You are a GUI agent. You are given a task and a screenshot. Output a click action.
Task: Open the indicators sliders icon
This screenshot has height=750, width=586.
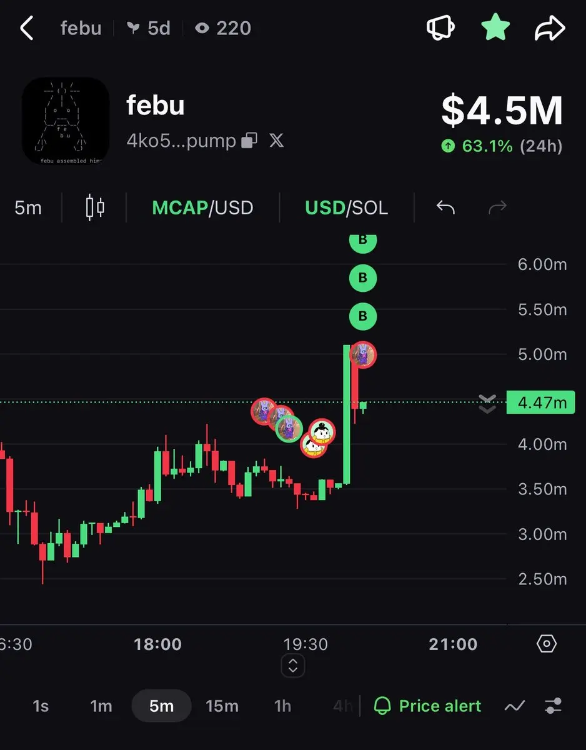(x=553, y=706)
